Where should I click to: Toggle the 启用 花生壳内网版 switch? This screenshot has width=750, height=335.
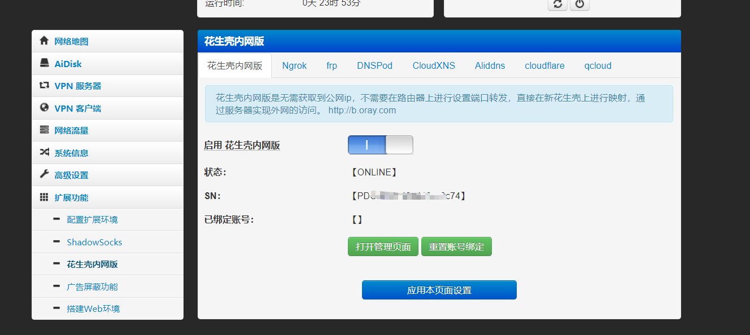click(380, 145)
